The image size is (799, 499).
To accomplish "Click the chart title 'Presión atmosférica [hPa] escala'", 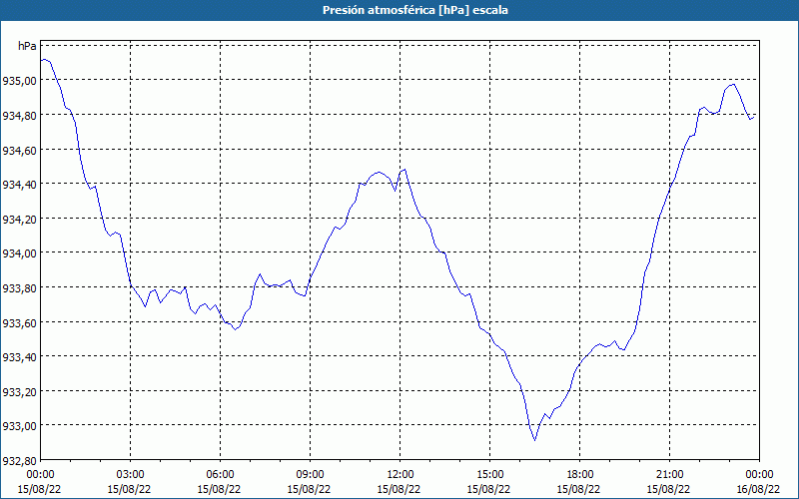I will click(399, 10).
